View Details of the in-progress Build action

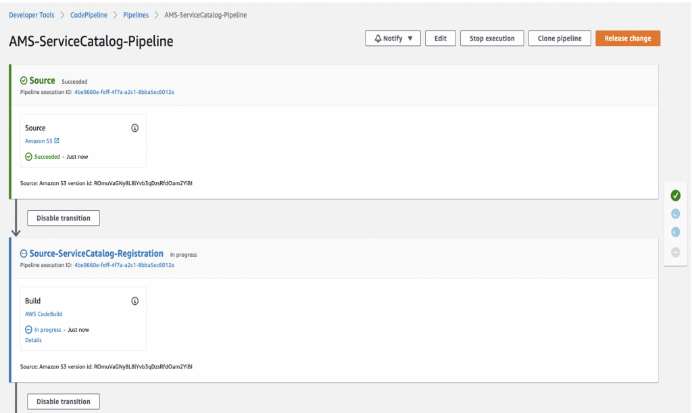[x=33, y=339]
